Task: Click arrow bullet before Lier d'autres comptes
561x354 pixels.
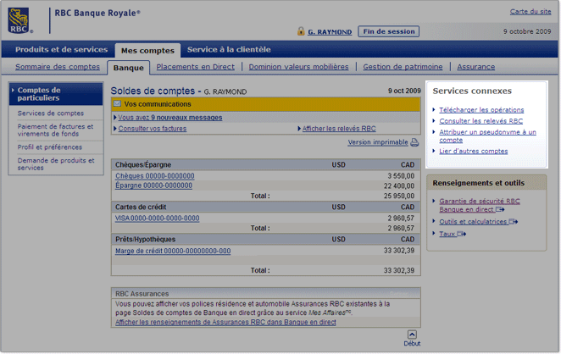Action: point(434,151)
